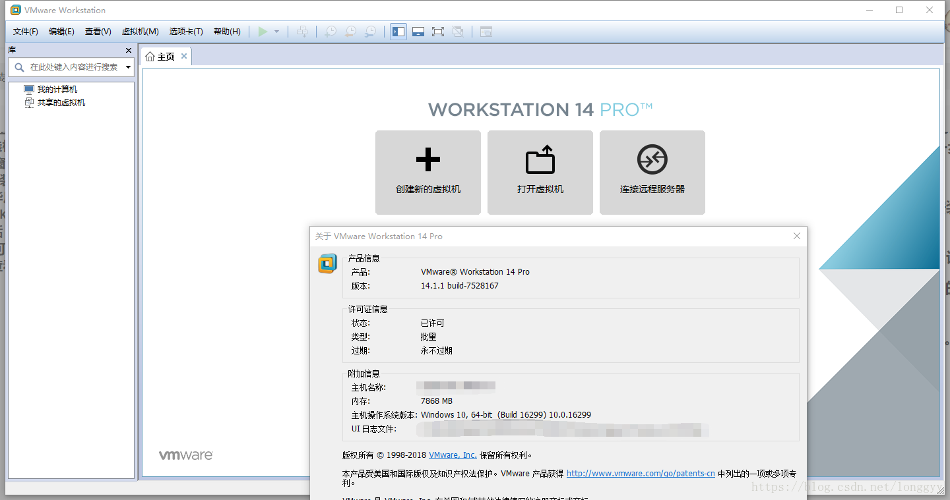Click the magnifier icon in library search
The width and height of the screenshot is (950, 500).
18,67
